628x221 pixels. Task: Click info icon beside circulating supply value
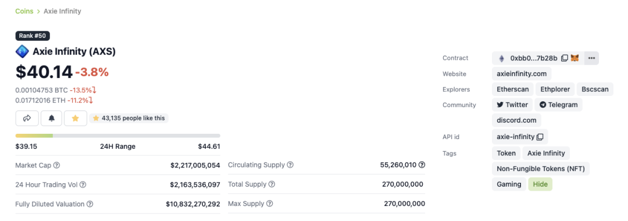tap(422, 165)
